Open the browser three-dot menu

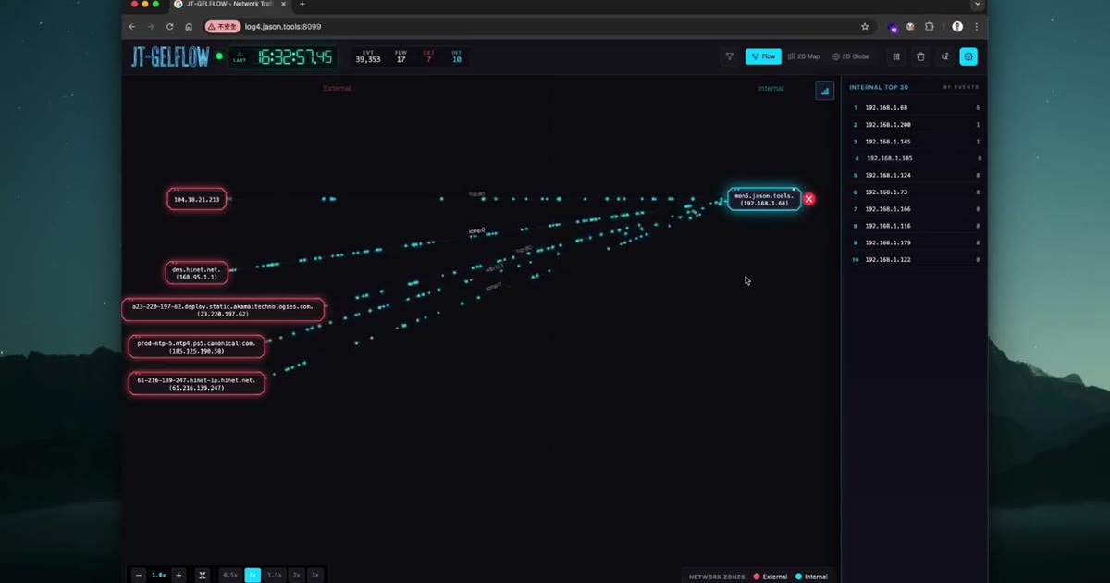976,27
